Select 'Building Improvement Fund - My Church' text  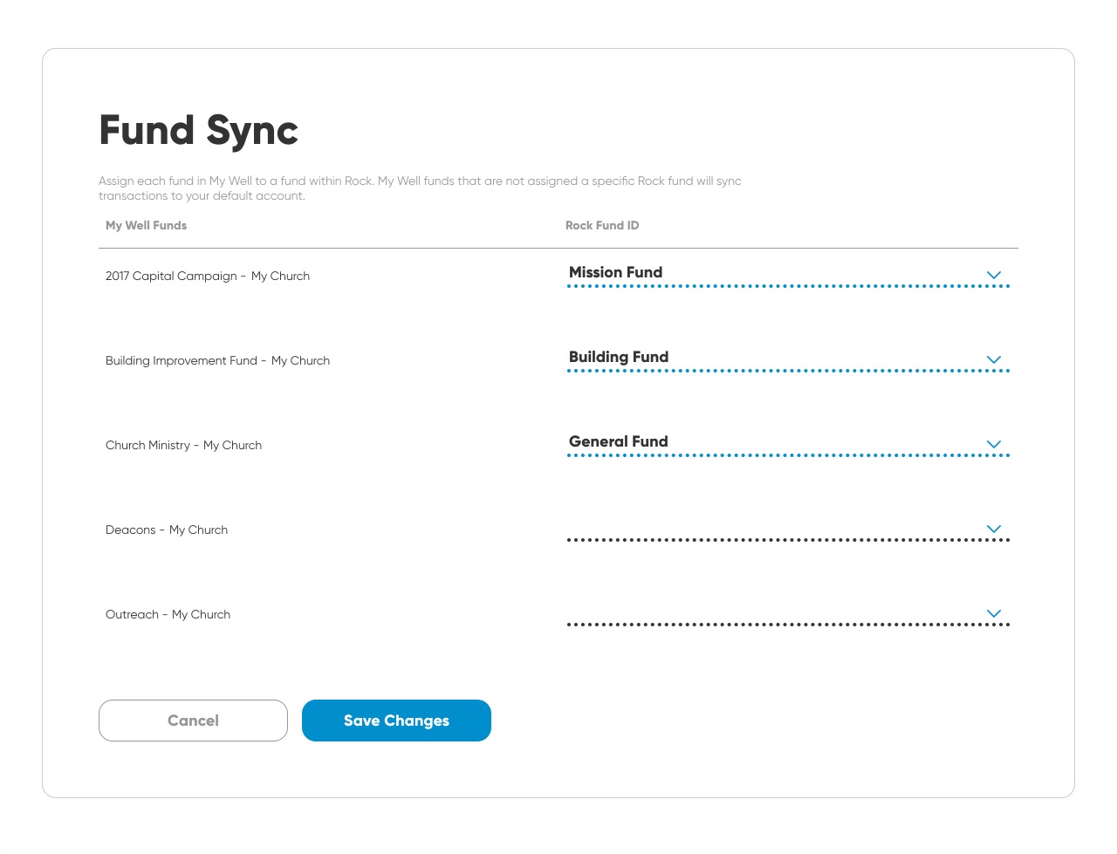click(217, 360)
